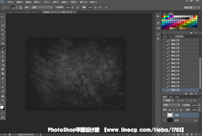Toggle visibility of the 背景 layer
Viewport: 202px width, 136px height.
click(164, 120)
